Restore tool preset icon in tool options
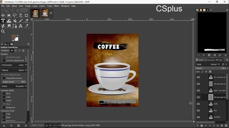The image size is (229, 128). pyautogui.click(x=11, y=126)
